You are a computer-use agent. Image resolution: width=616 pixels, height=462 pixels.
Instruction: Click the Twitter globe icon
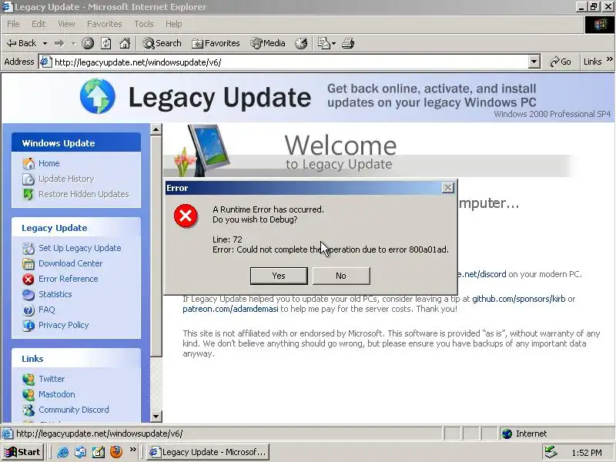(28, 379)
